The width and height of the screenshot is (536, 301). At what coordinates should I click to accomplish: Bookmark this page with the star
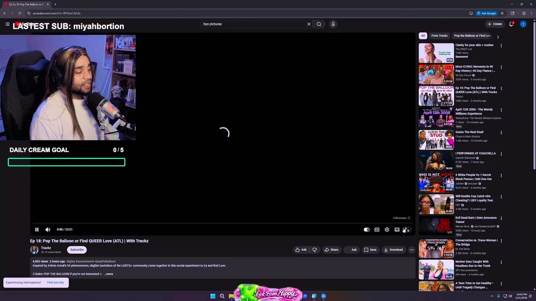pyautogui.click(x=502, y=13)
